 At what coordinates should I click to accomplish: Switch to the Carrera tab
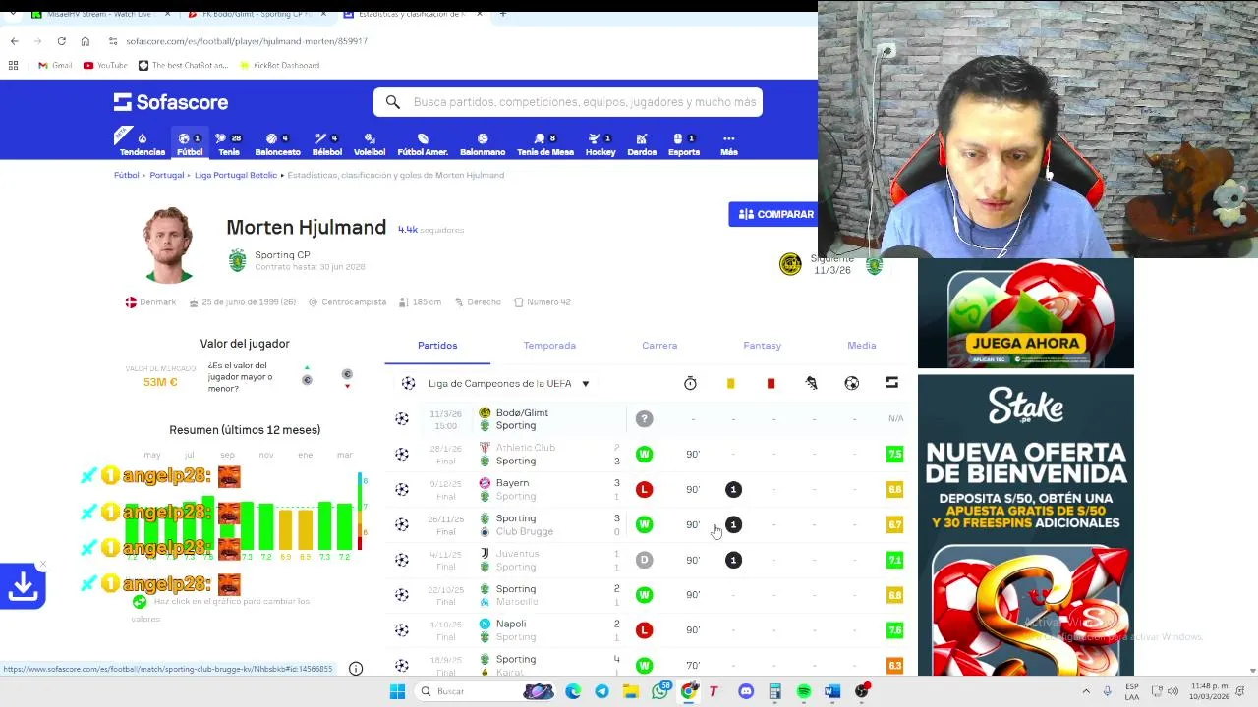click(659, 346)
